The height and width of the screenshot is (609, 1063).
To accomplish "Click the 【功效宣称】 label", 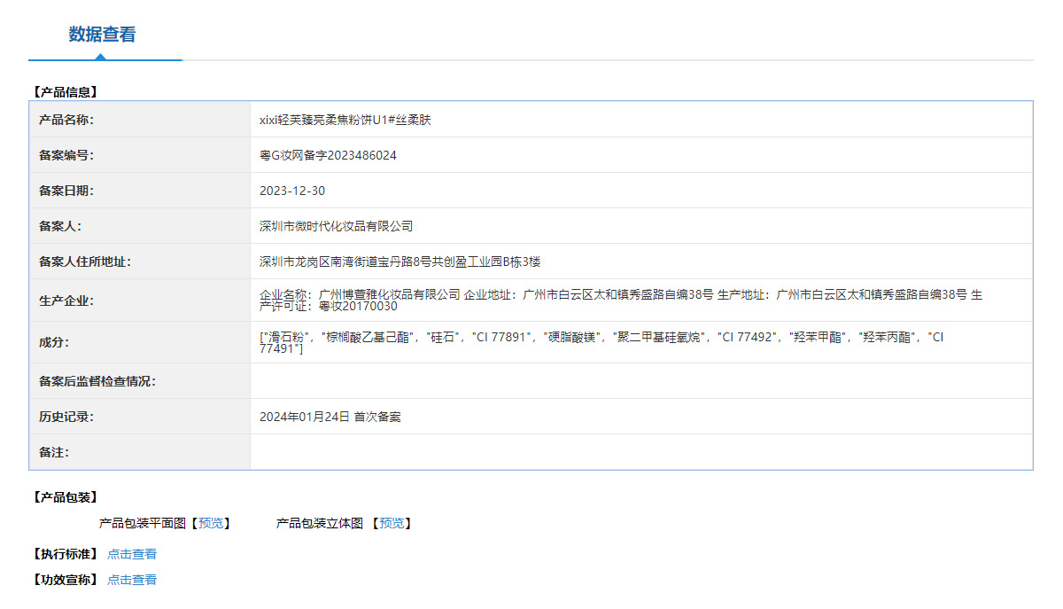I will point(65,580).
